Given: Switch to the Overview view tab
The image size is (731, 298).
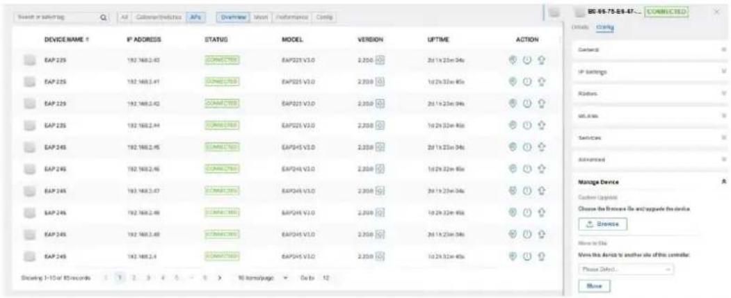Looking at the screenshot, I should (x=233, y=16).
